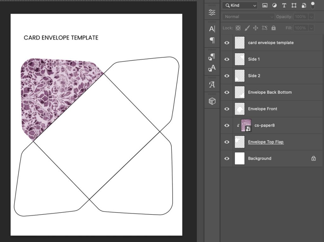Lock image pixels brush icon
Screen dimensions: 324x242
247,28
